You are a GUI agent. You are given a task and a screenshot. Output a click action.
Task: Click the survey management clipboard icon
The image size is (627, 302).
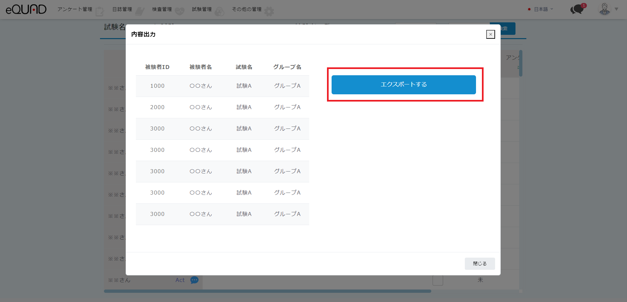100,12
